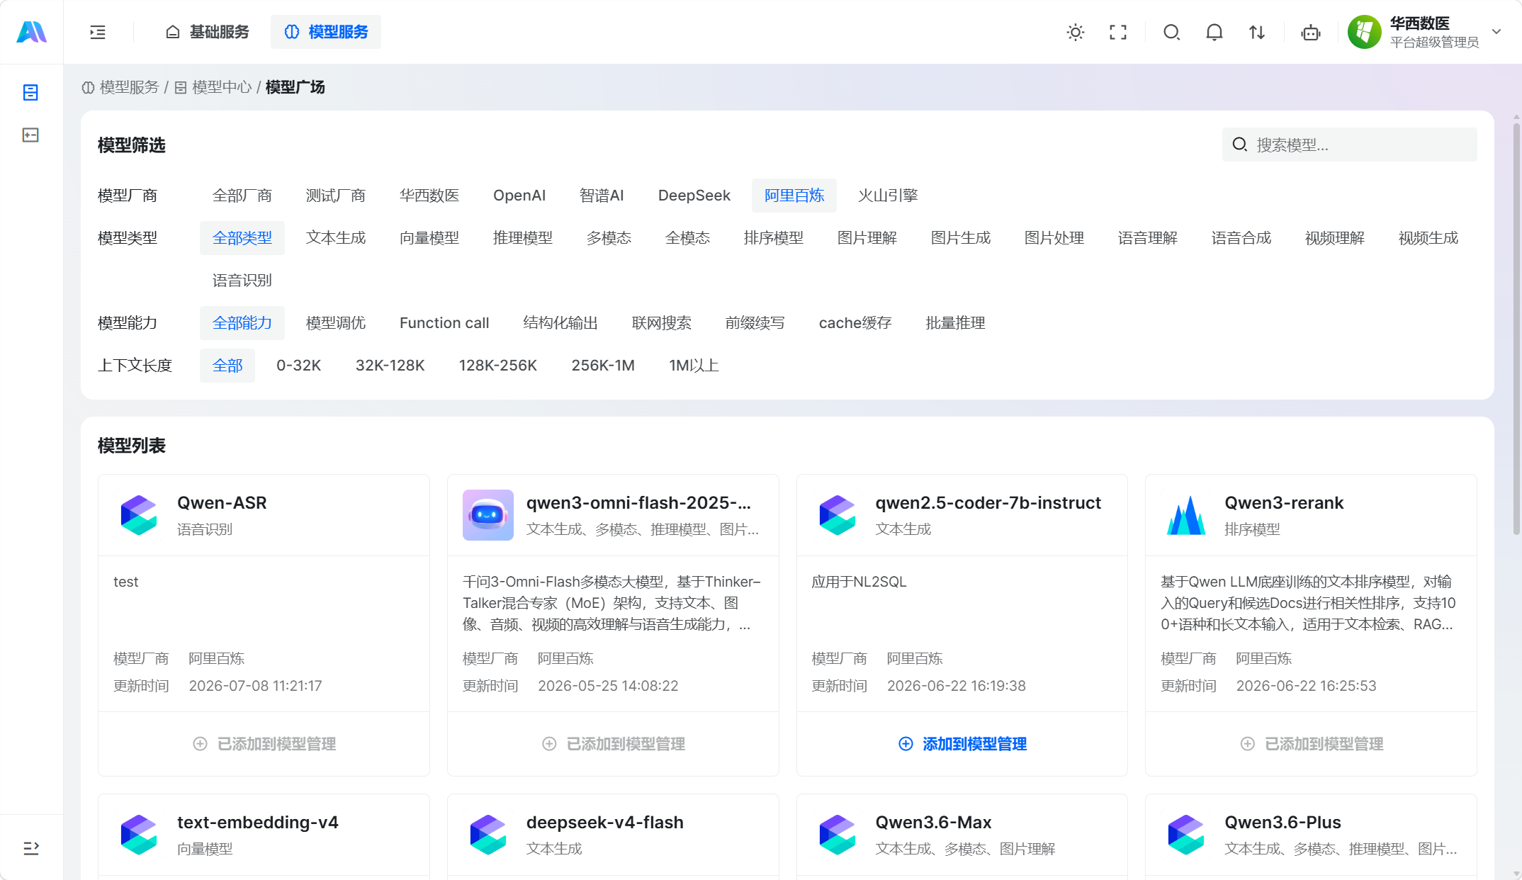Click the qwen3-omni-flash robot logo

click(x=488, y=515)
